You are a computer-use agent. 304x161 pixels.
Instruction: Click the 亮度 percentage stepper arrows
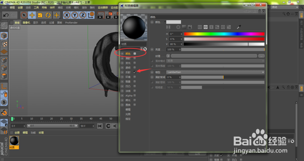[x=180, y=49]
